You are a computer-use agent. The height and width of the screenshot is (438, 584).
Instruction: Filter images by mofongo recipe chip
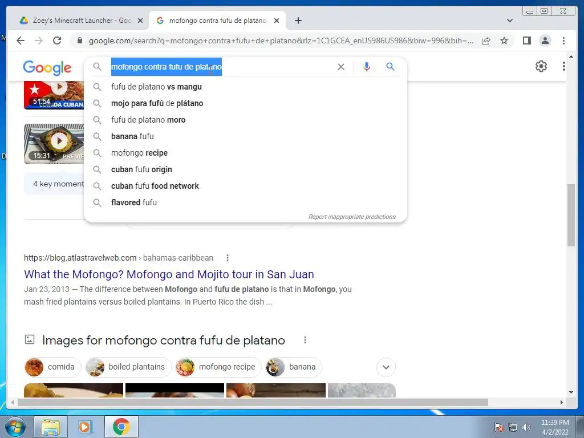tap(218, 367)
